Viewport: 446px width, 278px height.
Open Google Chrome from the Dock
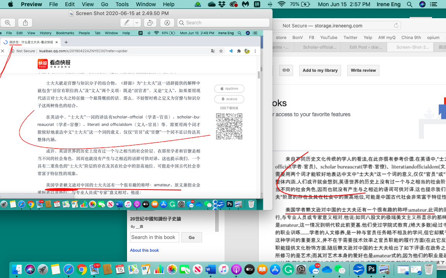[81, 269]
